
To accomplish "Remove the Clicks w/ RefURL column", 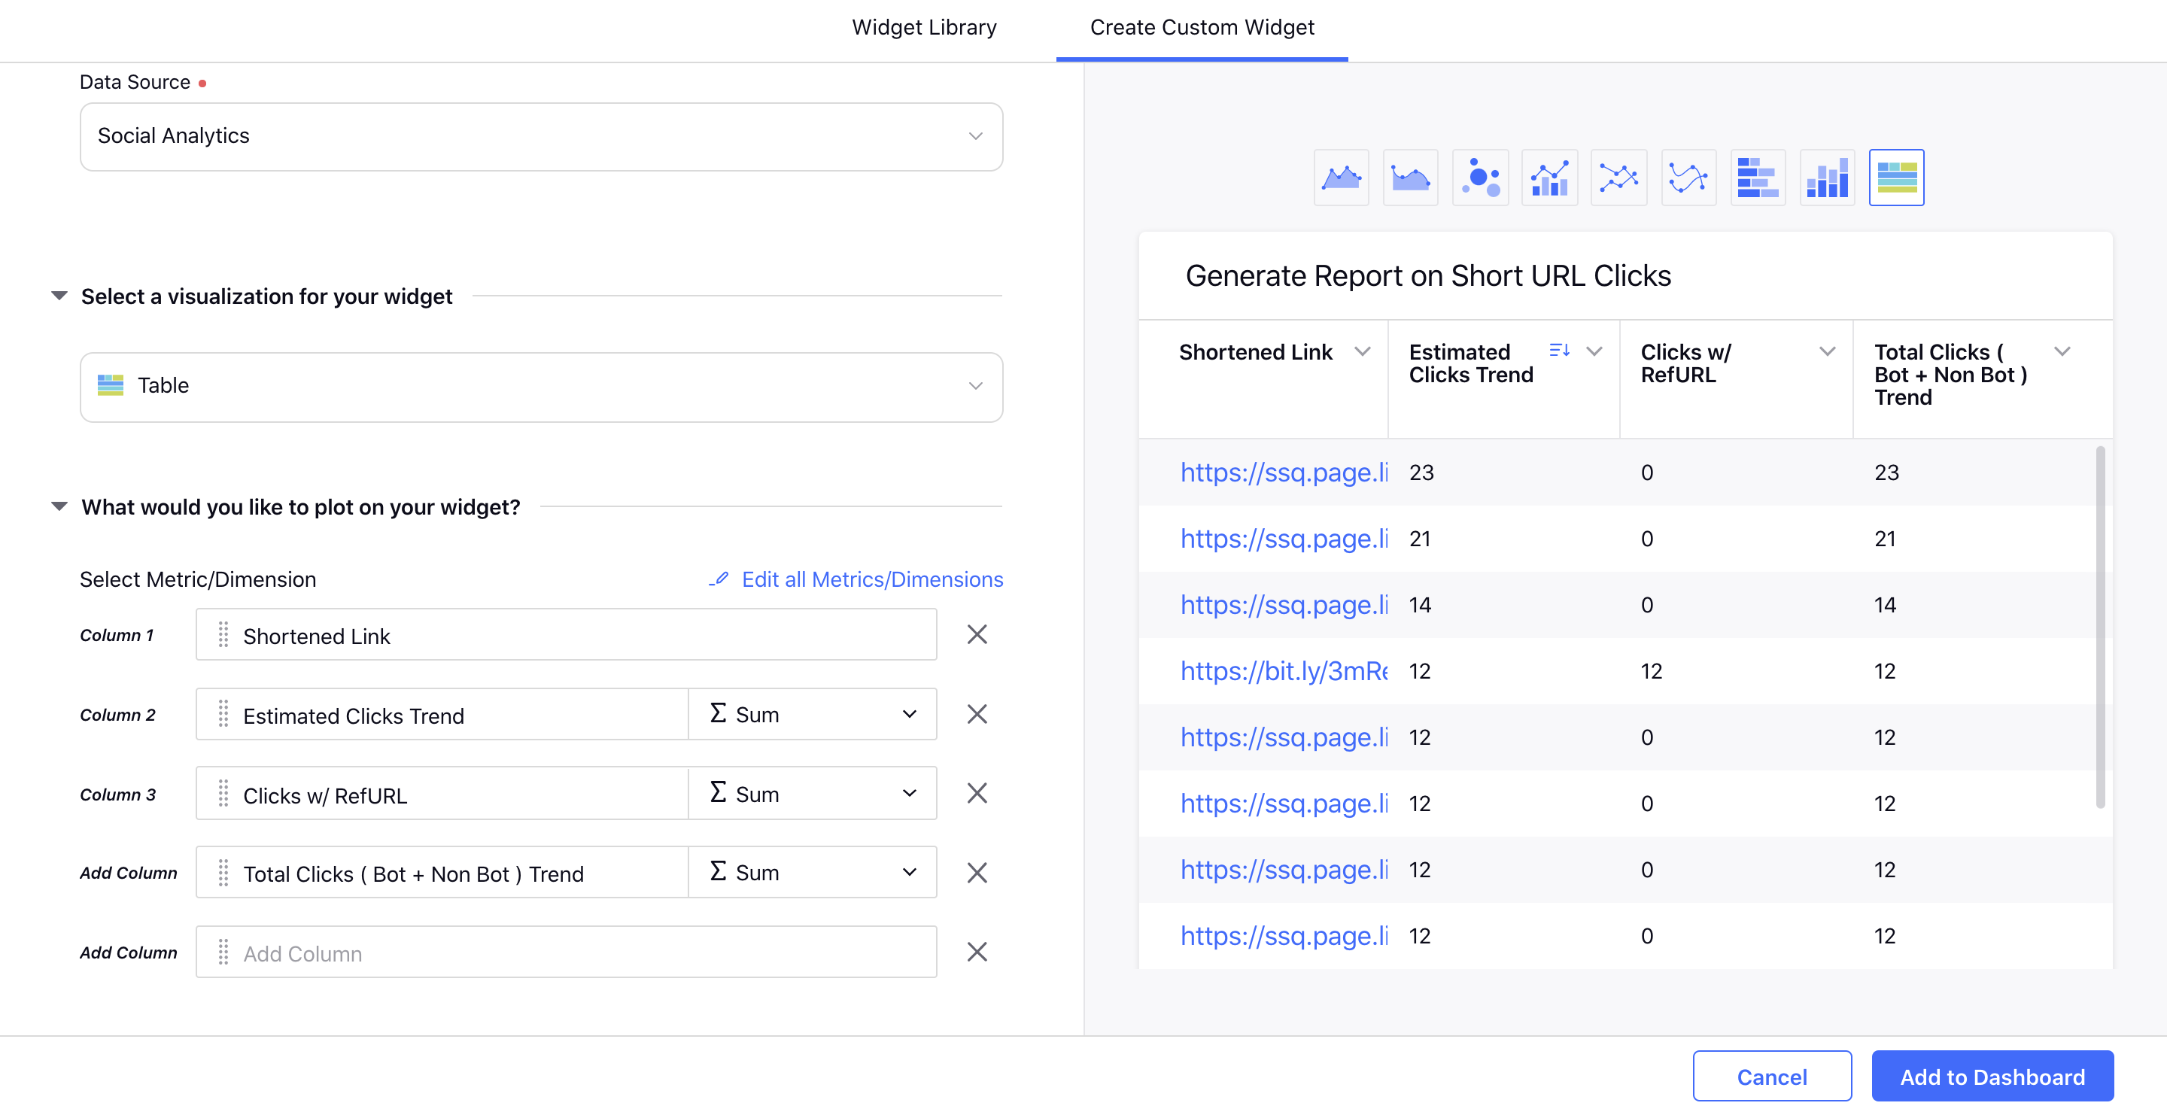I will coord(977,794).
